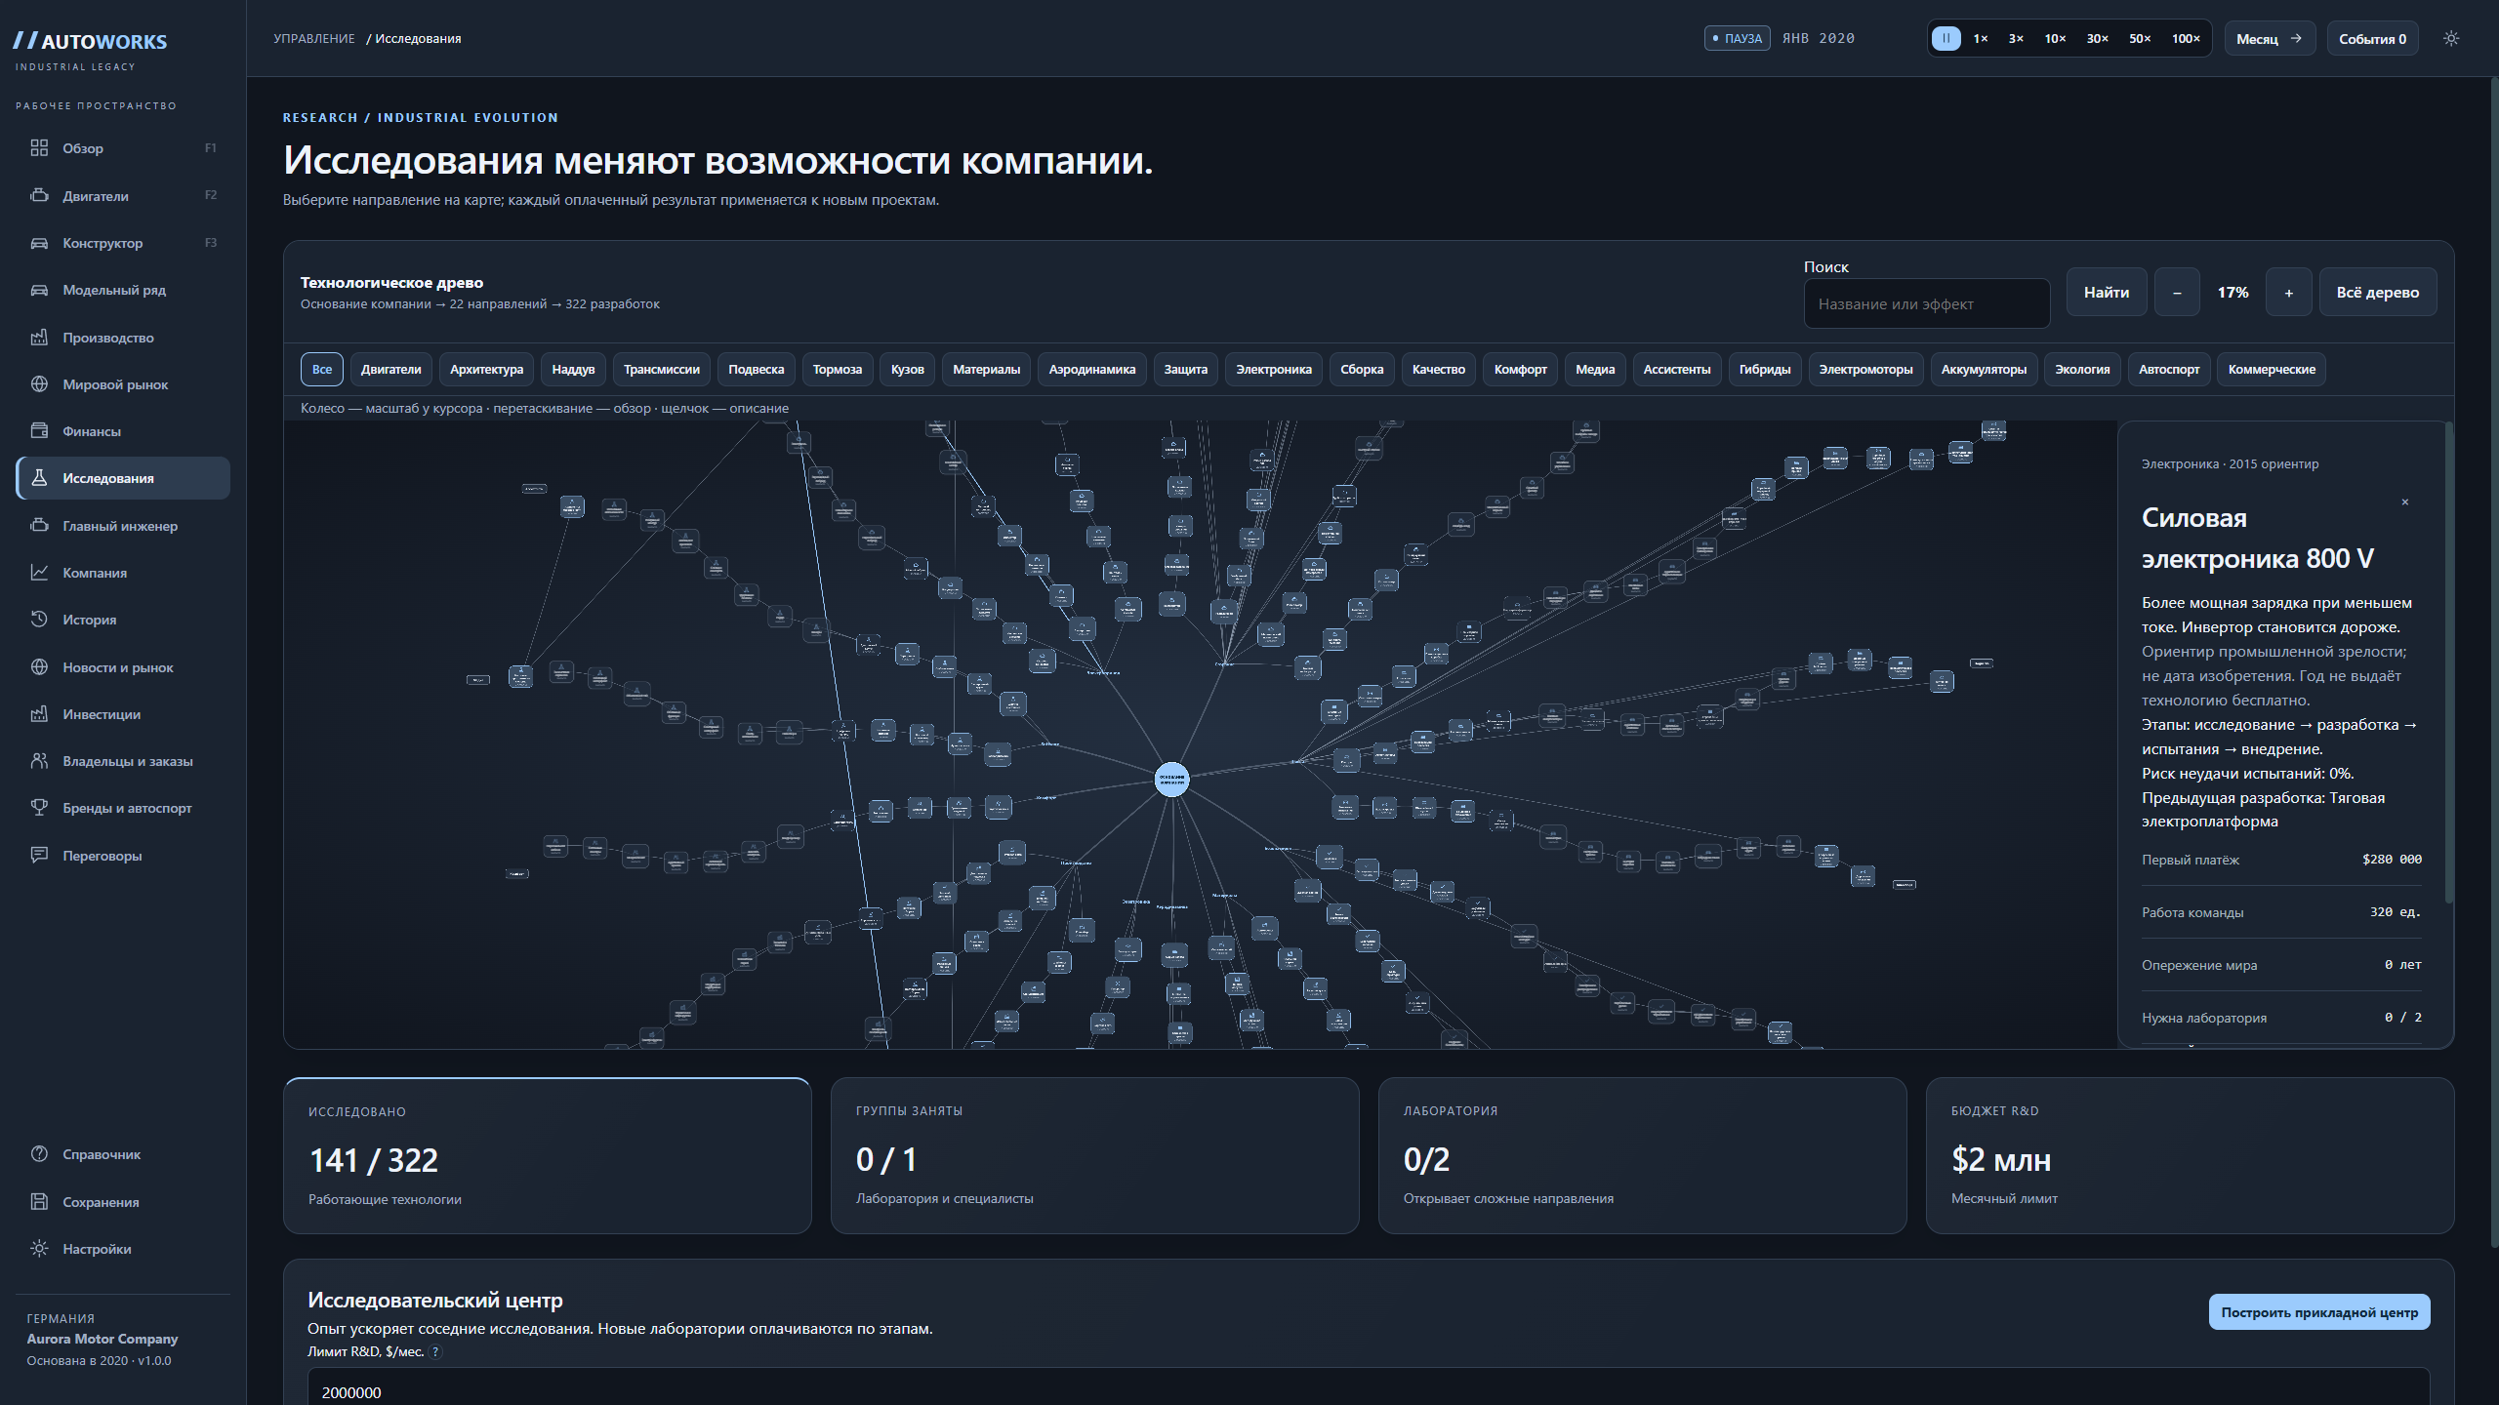Click the Сохранения save icon

39,1202
